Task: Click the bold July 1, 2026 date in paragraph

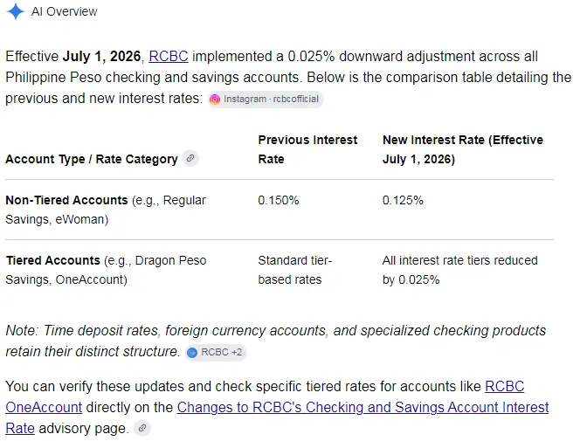Action: pos(101,56)
